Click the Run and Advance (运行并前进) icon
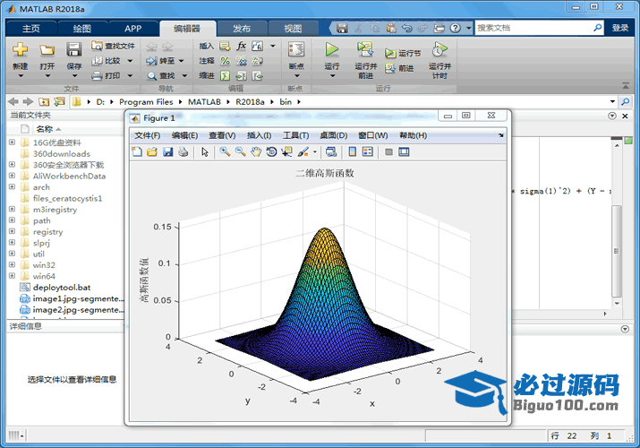 [365, 49]
